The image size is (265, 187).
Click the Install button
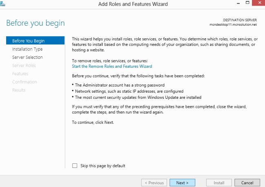click(x=219, y=183)
